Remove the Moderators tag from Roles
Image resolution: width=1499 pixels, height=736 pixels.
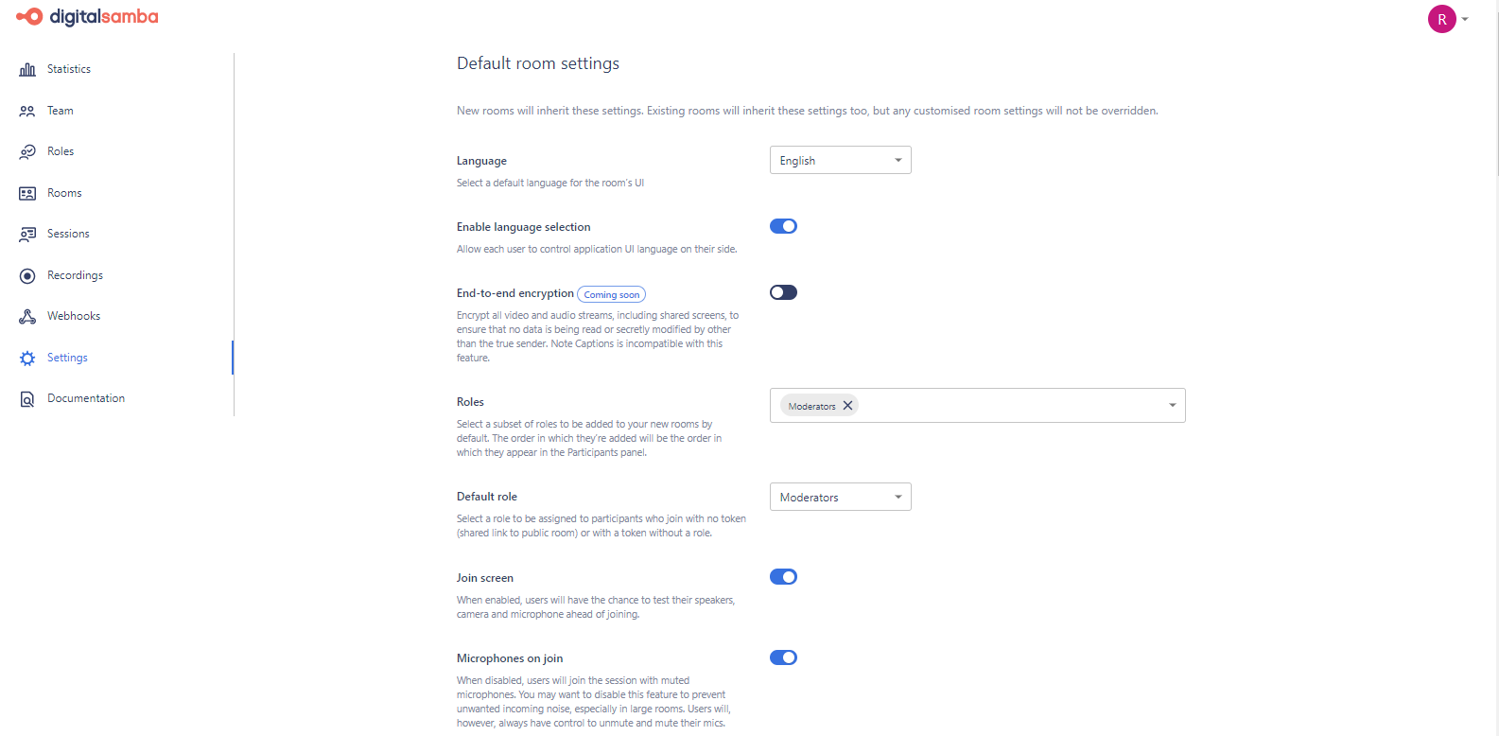pyautogui.click(x=847, y=406)
